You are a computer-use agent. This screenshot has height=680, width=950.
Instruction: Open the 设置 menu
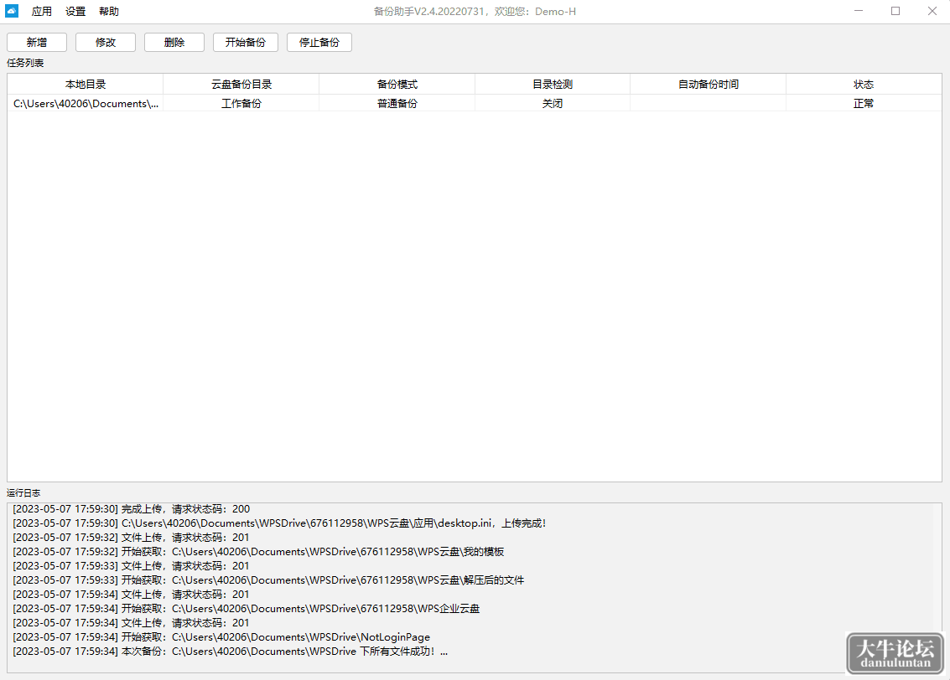(x=75, y=12)
